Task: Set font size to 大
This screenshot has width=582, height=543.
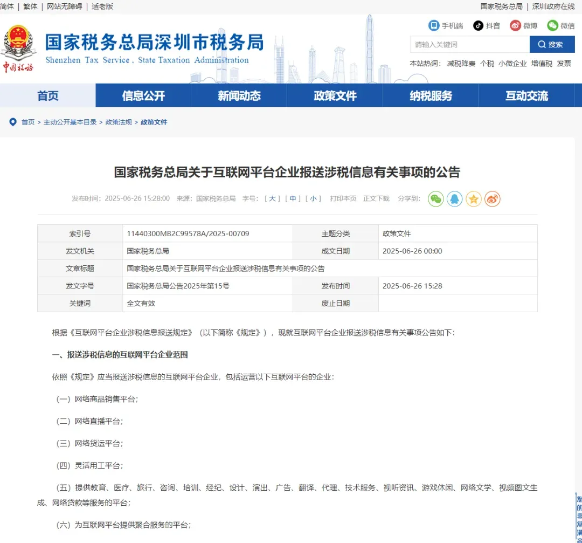Action: pyautogui.click(x=272, y=198)
